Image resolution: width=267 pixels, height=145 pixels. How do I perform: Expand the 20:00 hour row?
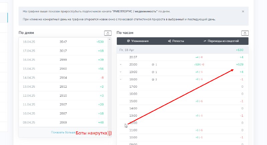click(120, 65)
